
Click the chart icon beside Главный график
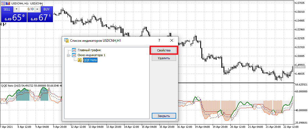tap(74, 50)
